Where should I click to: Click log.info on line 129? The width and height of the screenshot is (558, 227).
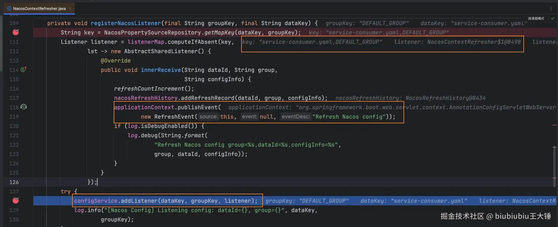pyautogui.click(x=87, y=210)
